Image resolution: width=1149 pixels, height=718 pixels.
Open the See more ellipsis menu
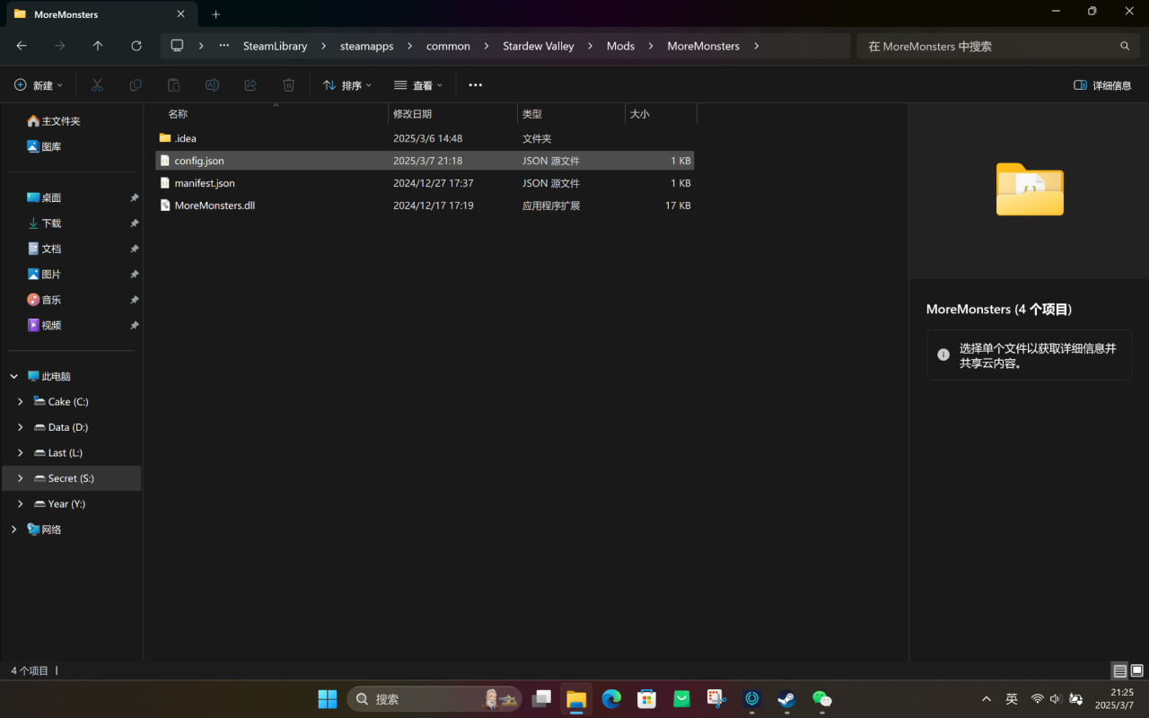point(476,85)
